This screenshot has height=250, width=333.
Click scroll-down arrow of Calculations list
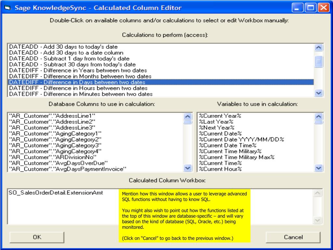click(319, 93)
